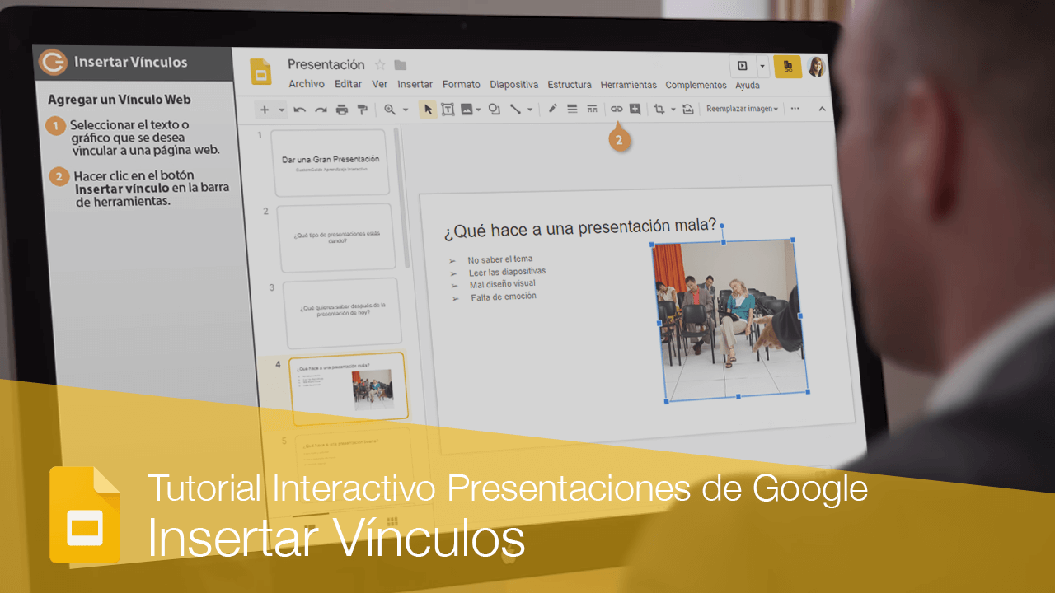Open the Diapositiva menu
Image resolution: width=1055 pixels, height=593 pixels.
point(513,84)
